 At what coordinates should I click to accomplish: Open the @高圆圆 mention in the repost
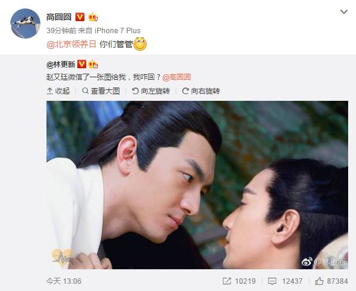click(177, 77)
